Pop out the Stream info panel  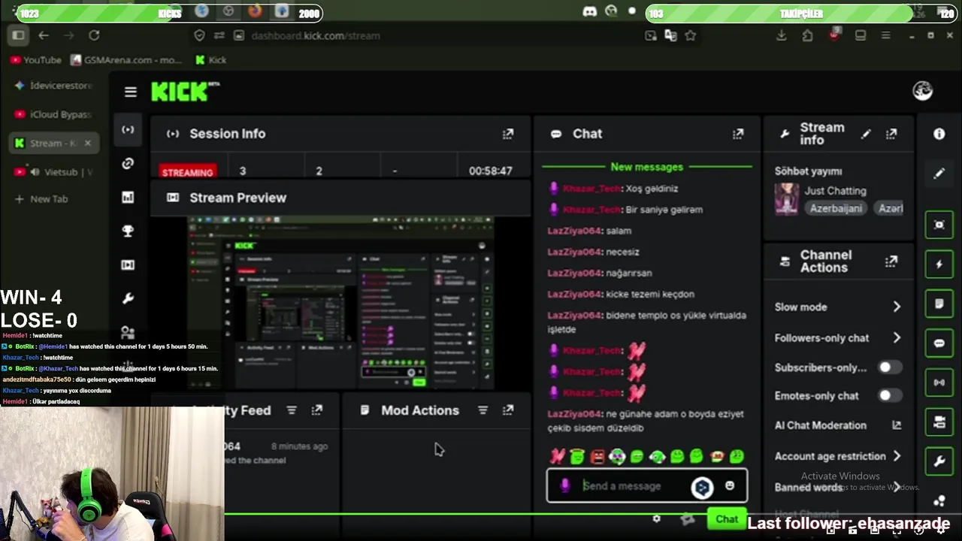(x=891, y=134)
